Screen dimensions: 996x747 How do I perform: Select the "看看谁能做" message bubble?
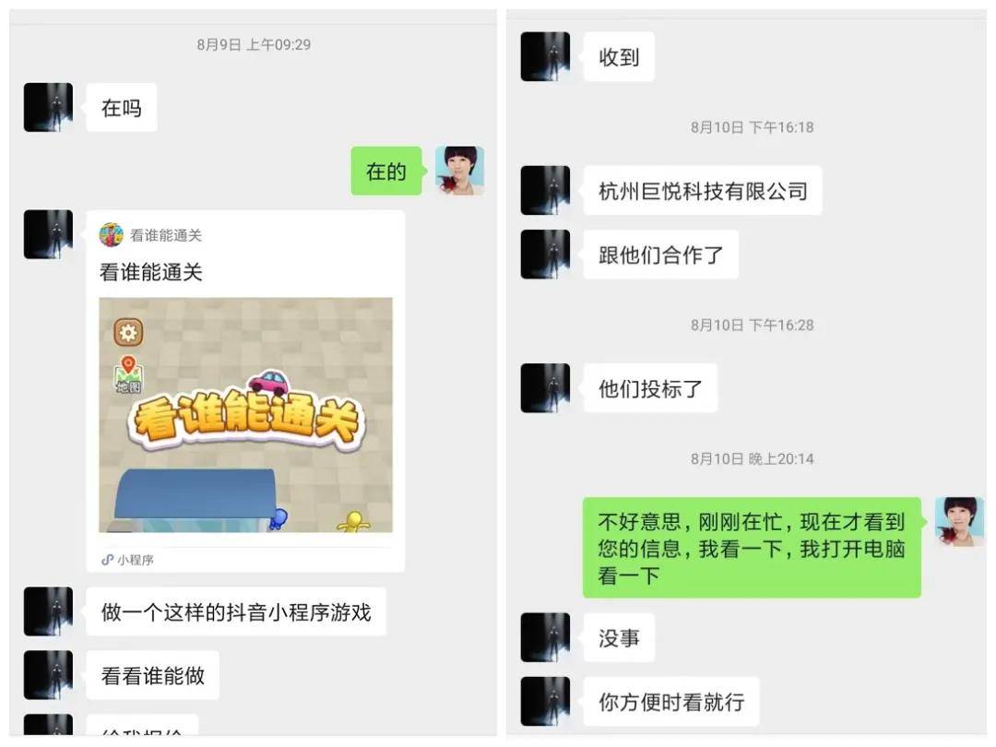[153, 675]
